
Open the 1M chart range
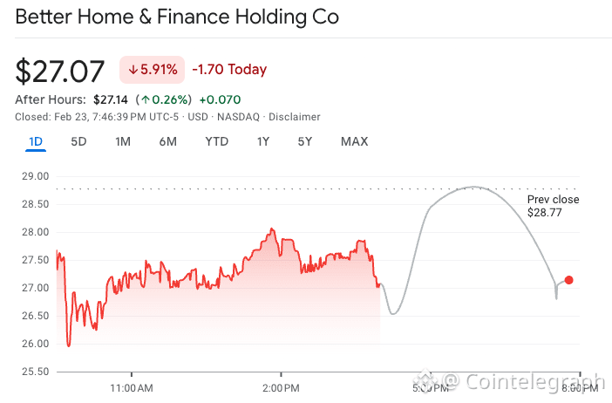(123, 141)
